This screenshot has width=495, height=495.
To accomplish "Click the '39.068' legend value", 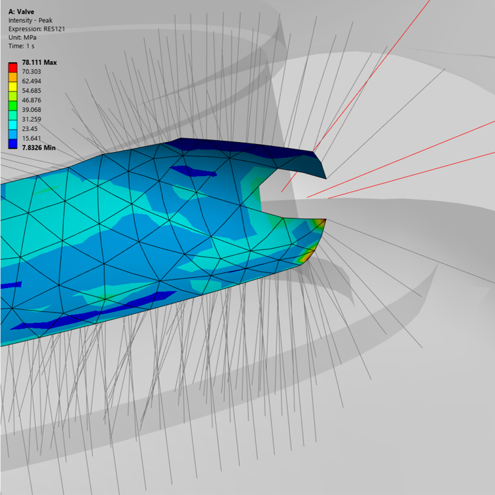I will coord(31,109).
